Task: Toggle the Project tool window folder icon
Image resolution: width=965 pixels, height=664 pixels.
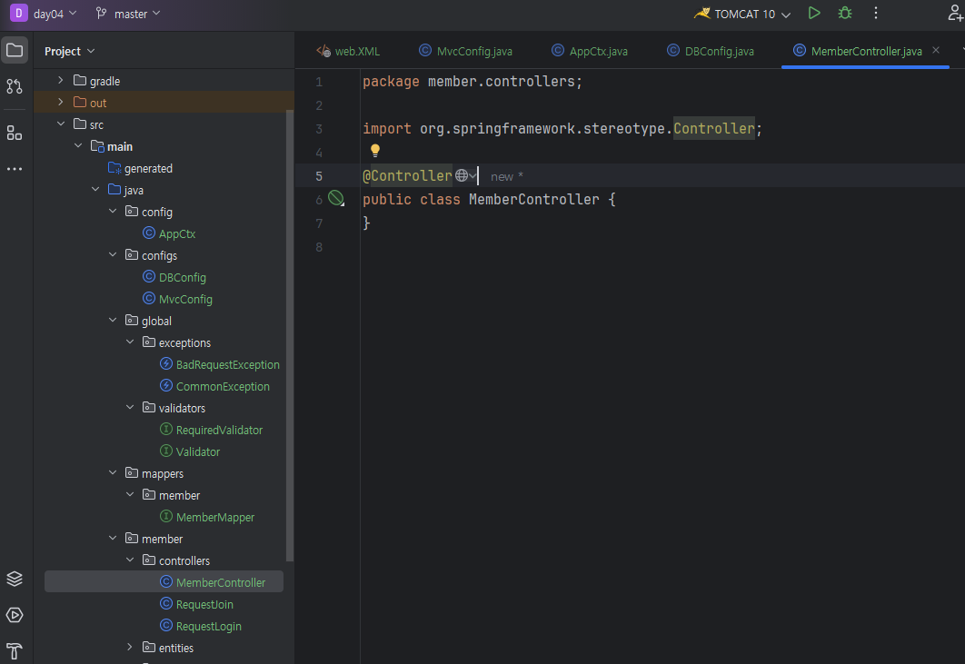Action: coord(15,51)
